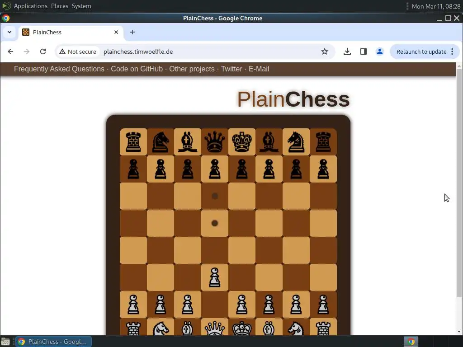Screen dimensions: 463x347
Task: Click the Not secure site info chip
Action: click(x=78, y=52)
